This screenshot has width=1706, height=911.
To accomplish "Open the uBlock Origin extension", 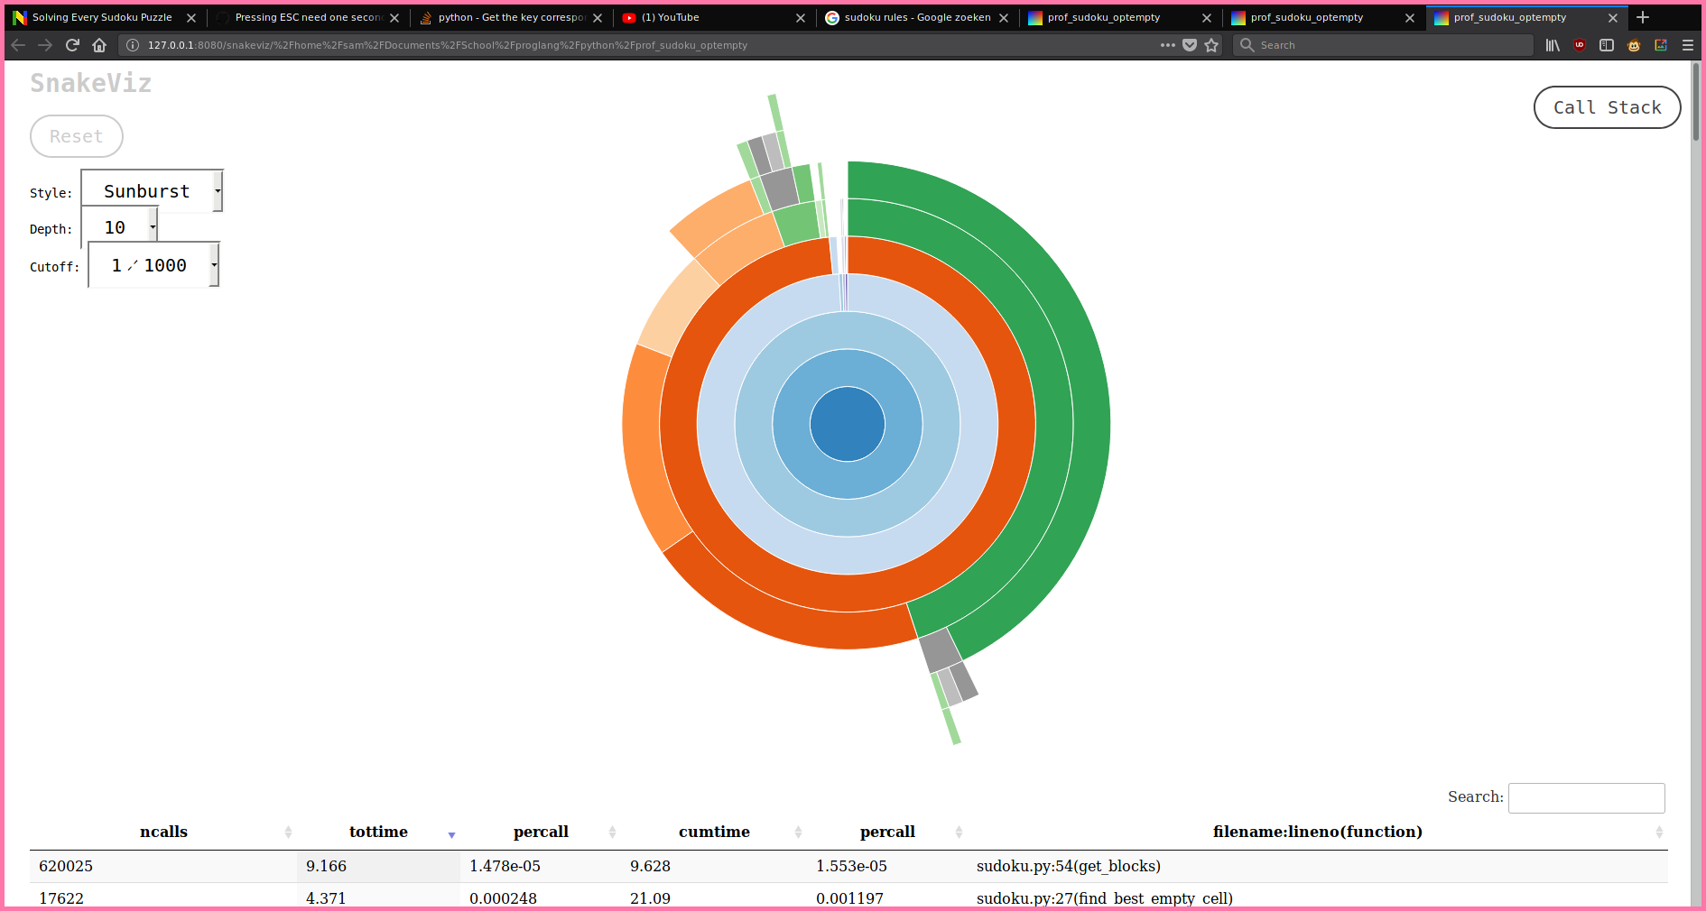I will point(1580,45).
